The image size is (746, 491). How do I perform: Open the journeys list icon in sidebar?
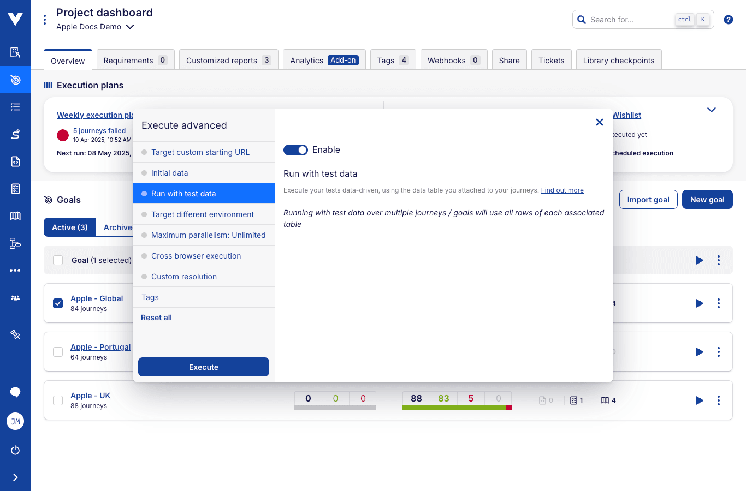click(15, 107)
